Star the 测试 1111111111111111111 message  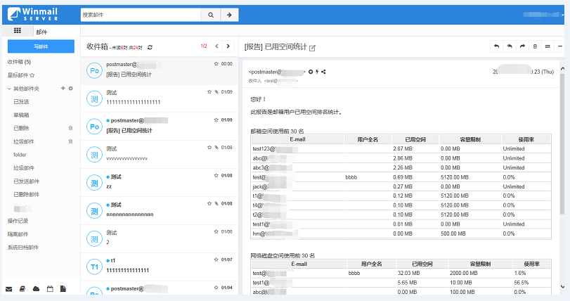pyautogui.click(x=209, y=91)
